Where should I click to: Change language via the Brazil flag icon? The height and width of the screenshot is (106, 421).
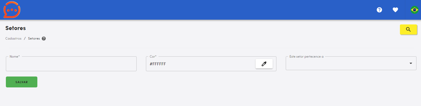click(x=414, y=10)
